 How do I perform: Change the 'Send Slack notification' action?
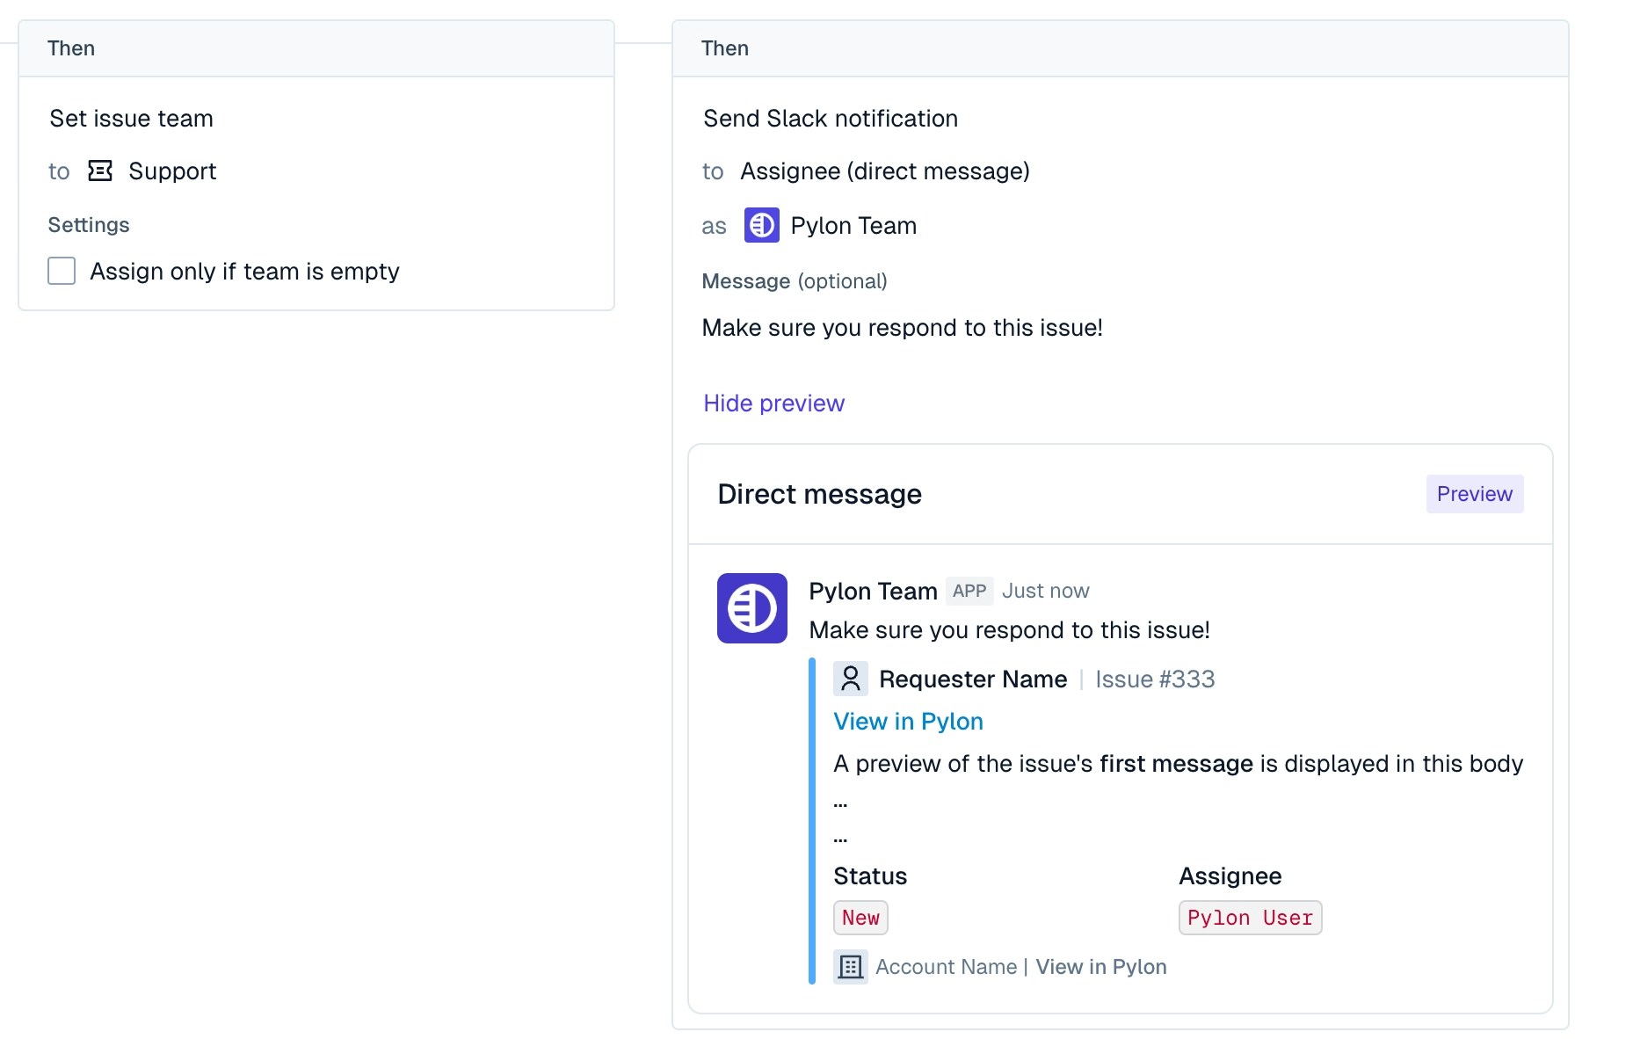pos(831,118)
